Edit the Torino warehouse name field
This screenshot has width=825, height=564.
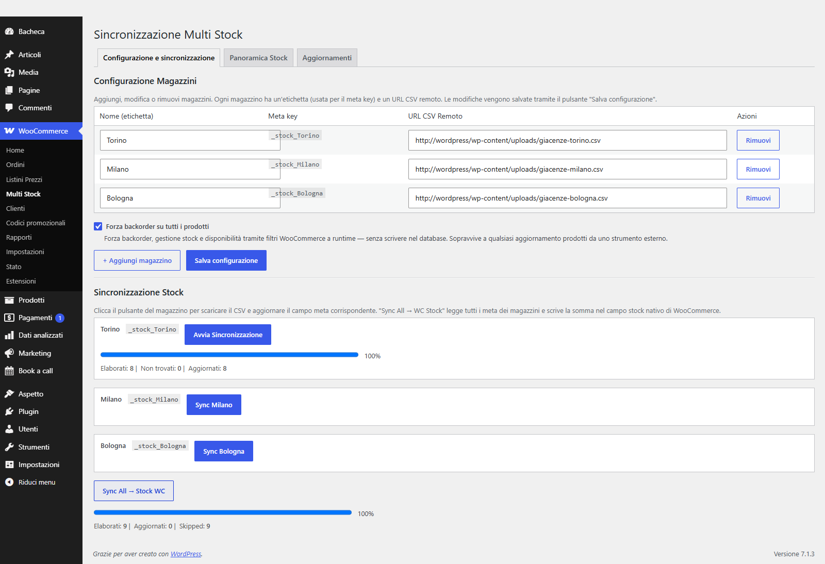(x=190, y=140)
